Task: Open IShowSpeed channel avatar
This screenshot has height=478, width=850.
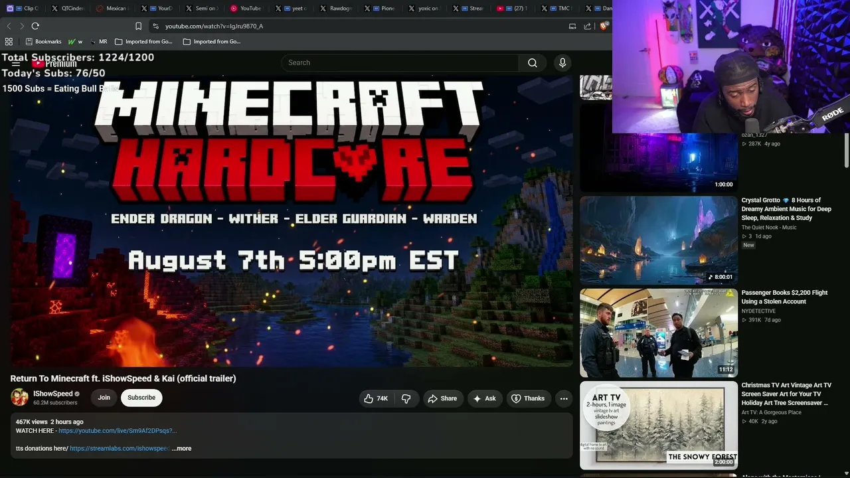Action: (x=19, y=398)
